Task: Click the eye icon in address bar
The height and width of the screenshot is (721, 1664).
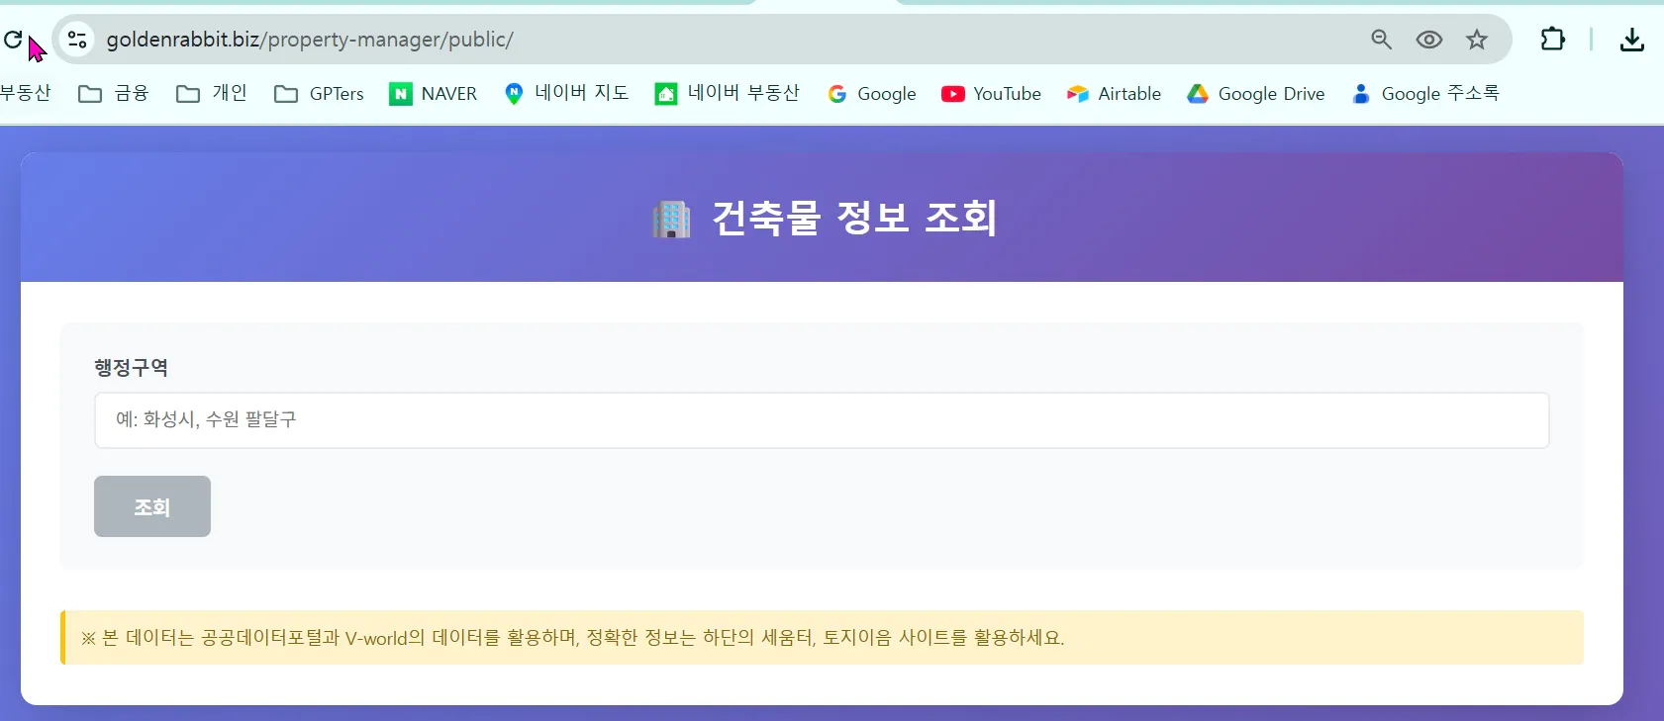Action: click(x=1428, y=40)
